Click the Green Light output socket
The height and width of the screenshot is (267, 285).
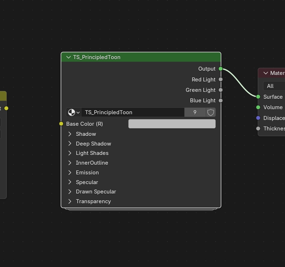click(221, 90)
